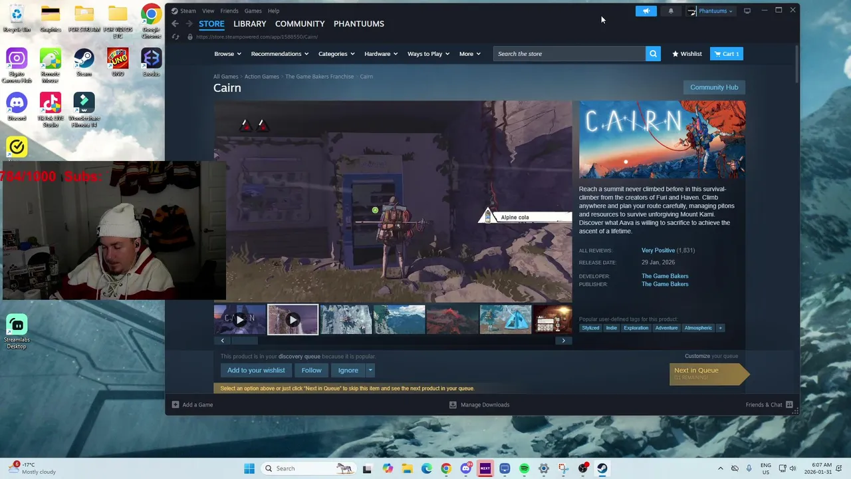Open Elgato Camera Hub shortcut
This screenshot has height=479, width=851.
(x=17, y=65)
